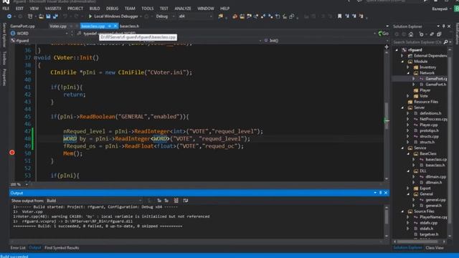Toggle the breakpoint beside line 50
Viewport: 459px width, 258px height.
(12, 153)
